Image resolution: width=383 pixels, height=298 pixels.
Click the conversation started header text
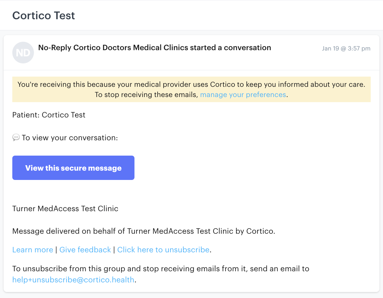[x=155, y=47]
